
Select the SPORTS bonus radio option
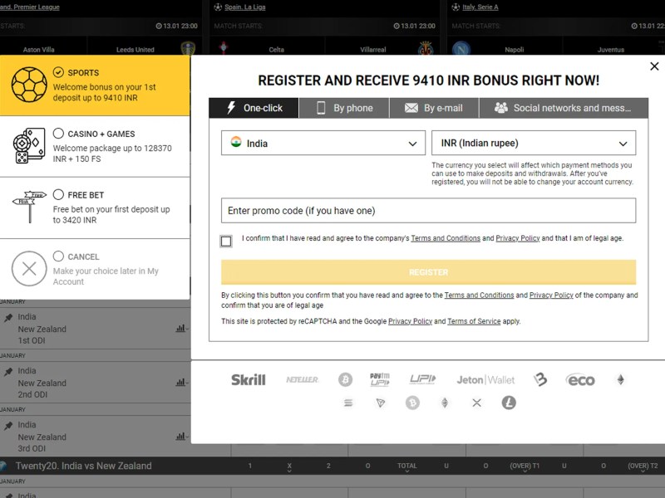(58, 72)
